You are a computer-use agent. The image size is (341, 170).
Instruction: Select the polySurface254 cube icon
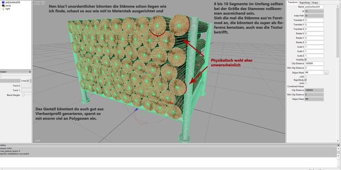pos(3,2)
